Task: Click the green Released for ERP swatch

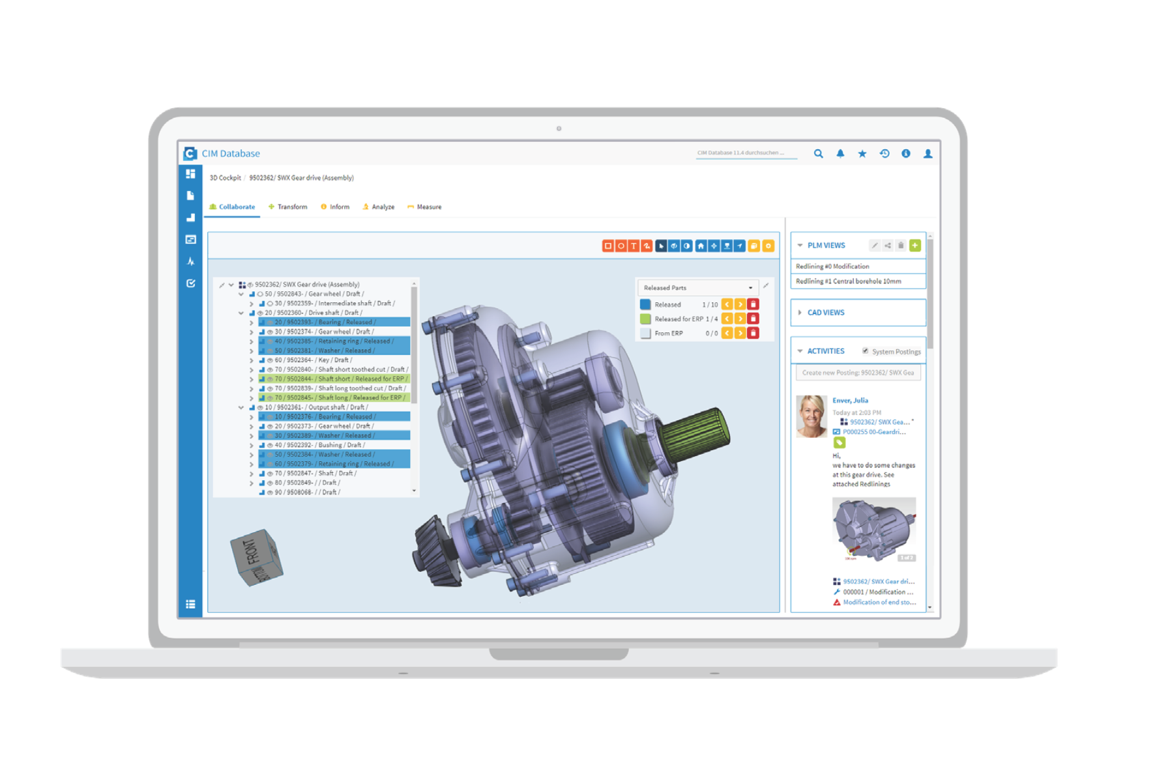Action: [x=645, y=319]
